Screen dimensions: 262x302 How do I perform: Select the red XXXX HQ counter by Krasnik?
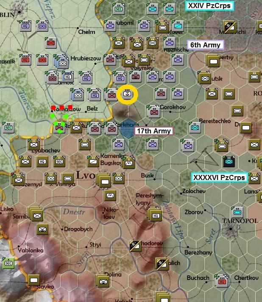[25, 60]
